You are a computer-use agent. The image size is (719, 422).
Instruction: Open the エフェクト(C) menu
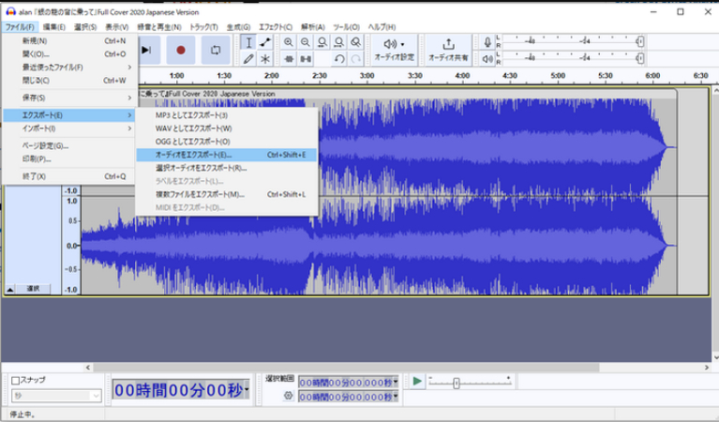tap(275, 27)
